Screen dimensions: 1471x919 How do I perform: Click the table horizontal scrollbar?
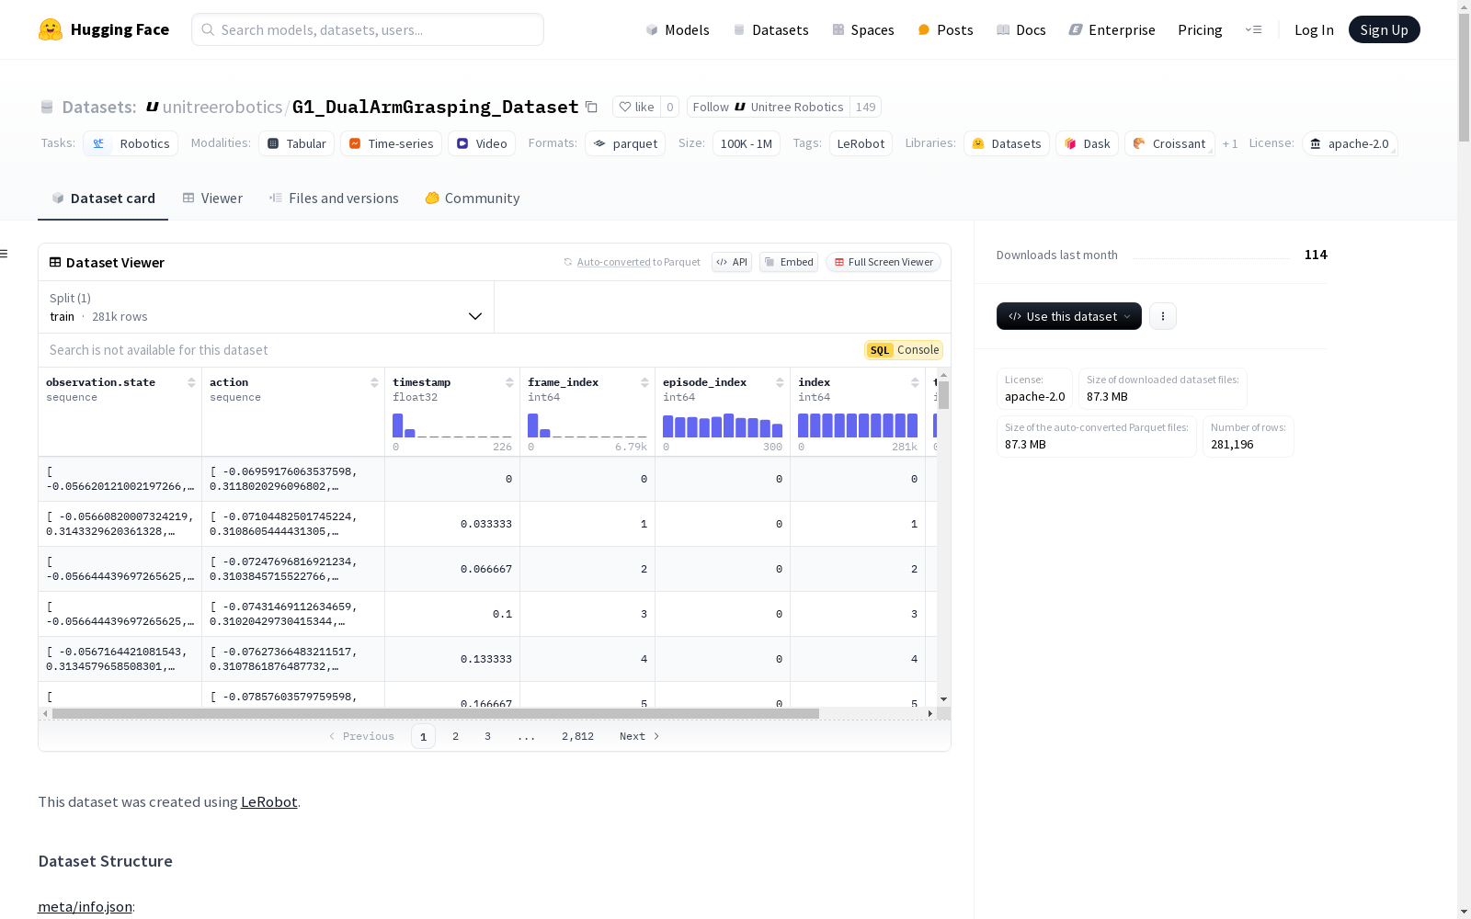tap(435, 714)
